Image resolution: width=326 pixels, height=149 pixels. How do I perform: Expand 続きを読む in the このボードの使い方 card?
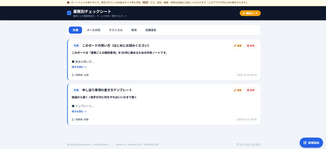[x=79, y=67]
